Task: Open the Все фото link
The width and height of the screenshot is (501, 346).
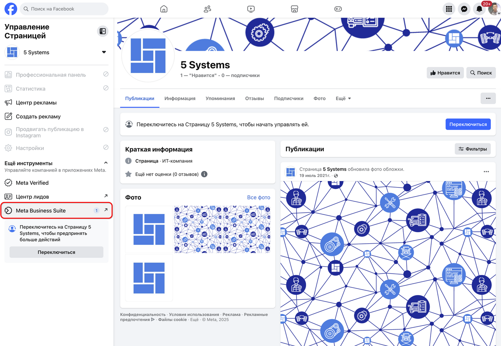Action: (x=259, y=197)
